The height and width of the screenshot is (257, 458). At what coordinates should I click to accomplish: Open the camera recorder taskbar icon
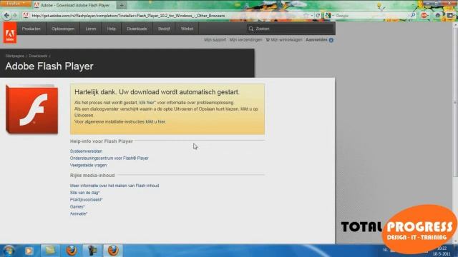pos(92,251)
